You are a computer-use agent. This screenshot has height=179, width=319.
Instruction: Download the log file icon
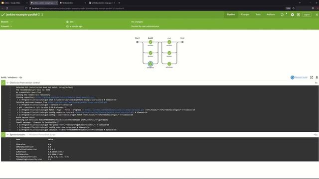click(317, 78)
